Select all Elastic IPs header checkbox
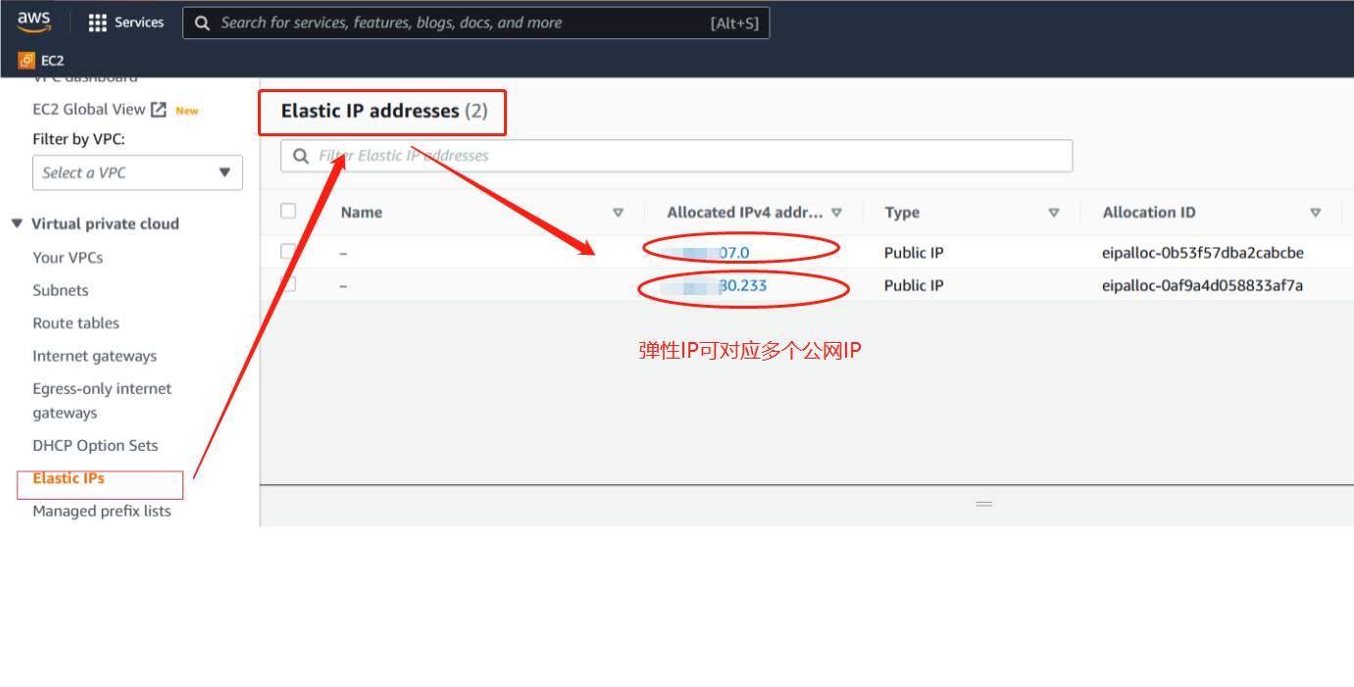 coord(288,211)
